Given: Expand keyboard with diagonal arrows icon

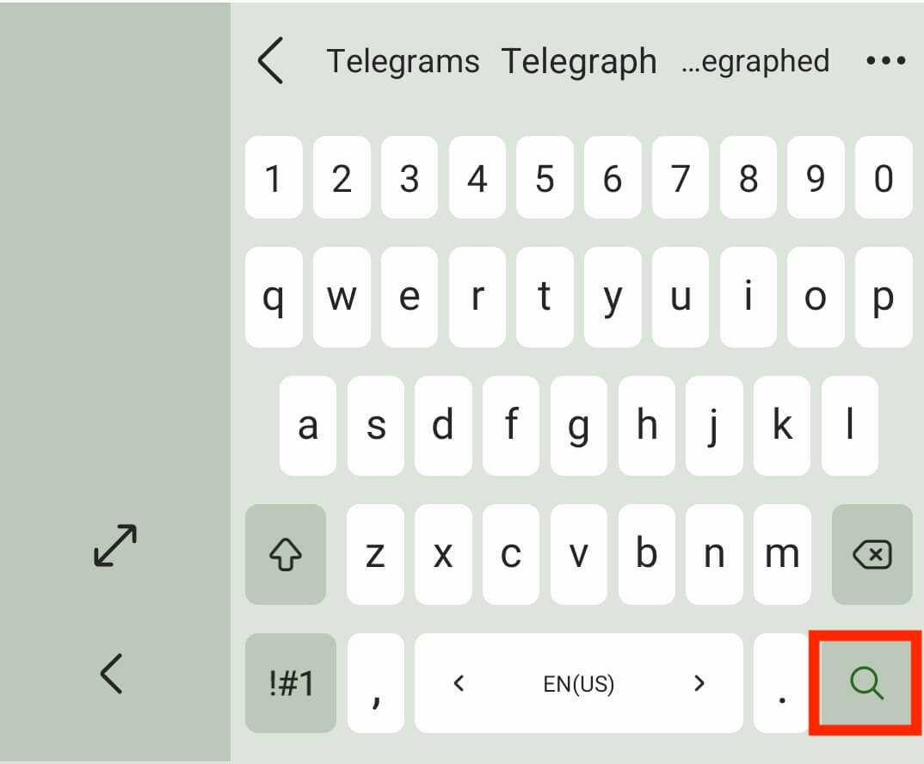Looking at the screenshot, I should tap(115, 545).
